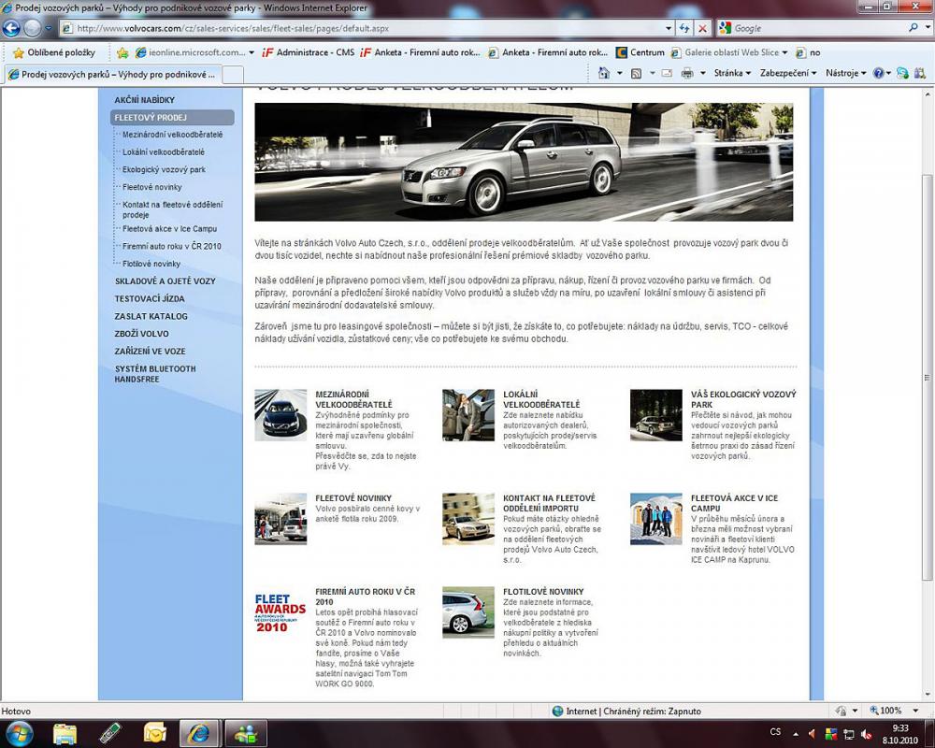
Task: Click the colorful four-square tray icon
Action: (830, 733)
